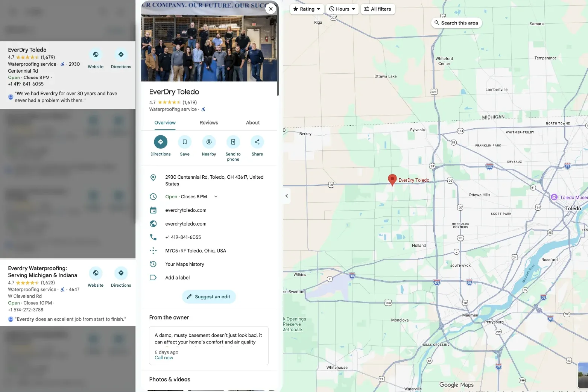Click the plus code dots icon
Screen dimensions: 588x392
[153, 251]
